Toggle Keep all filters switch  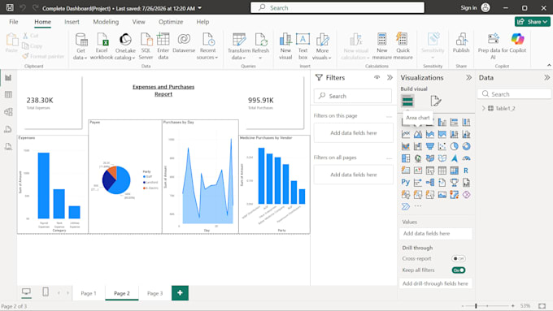(459, 270)
